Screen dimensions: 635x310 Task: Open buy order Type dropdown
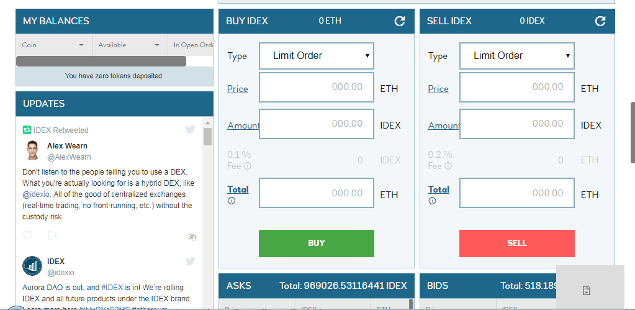click(317, 55)
